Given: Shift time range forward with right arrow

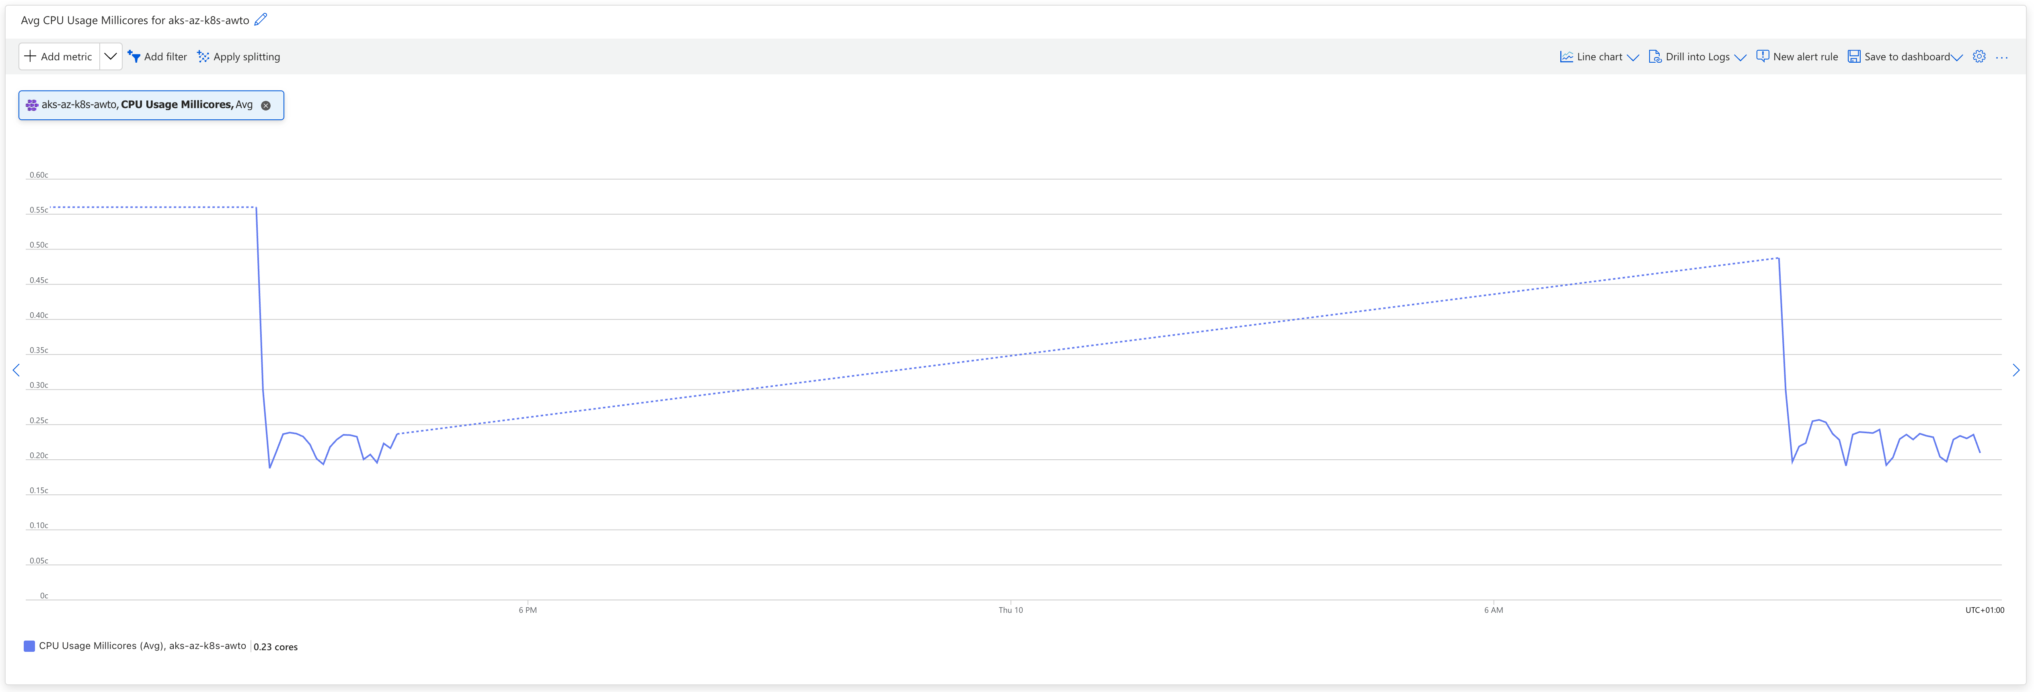Looking at the screenshot, I should 2016,370.
